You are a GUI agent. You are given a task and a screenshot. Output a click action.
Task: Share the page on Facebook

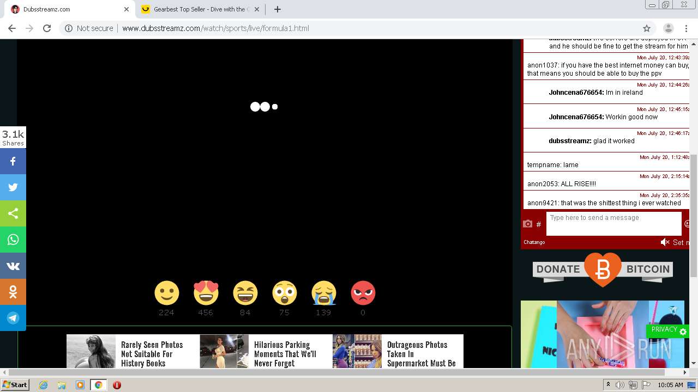click(x=13, y=161)
